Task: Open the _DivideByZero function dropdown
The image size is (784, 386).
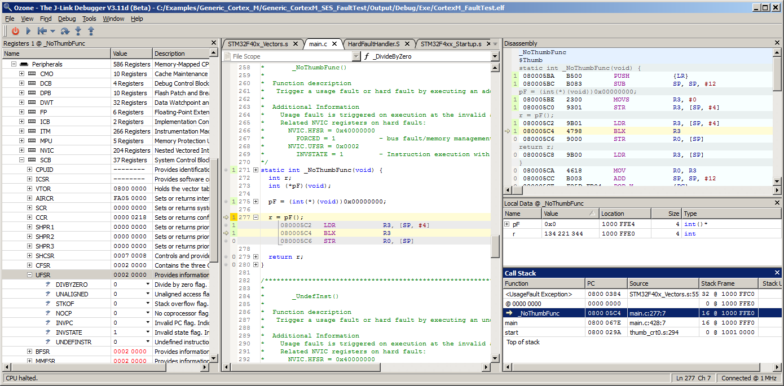Action: (x=495, y=56)
